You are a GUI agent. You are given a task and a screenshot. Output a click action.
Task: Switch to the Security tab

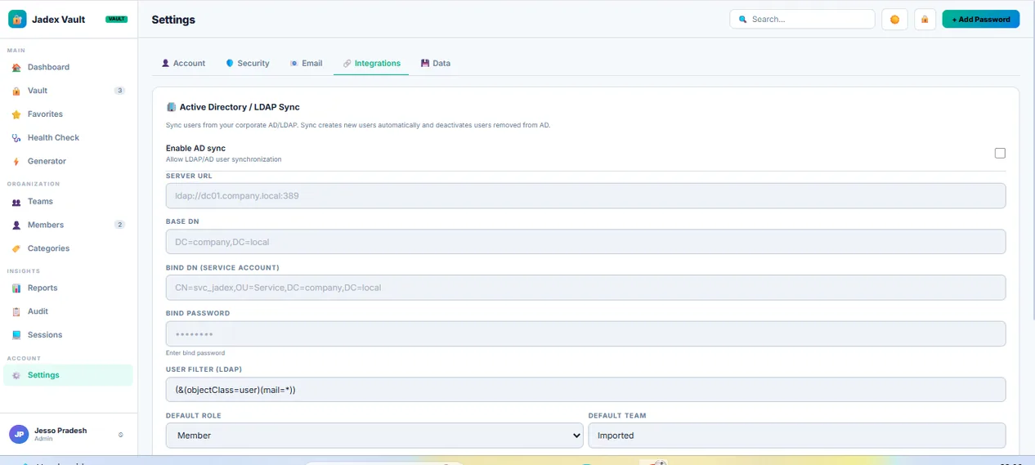pyautogui.click(x=248, y=63)
